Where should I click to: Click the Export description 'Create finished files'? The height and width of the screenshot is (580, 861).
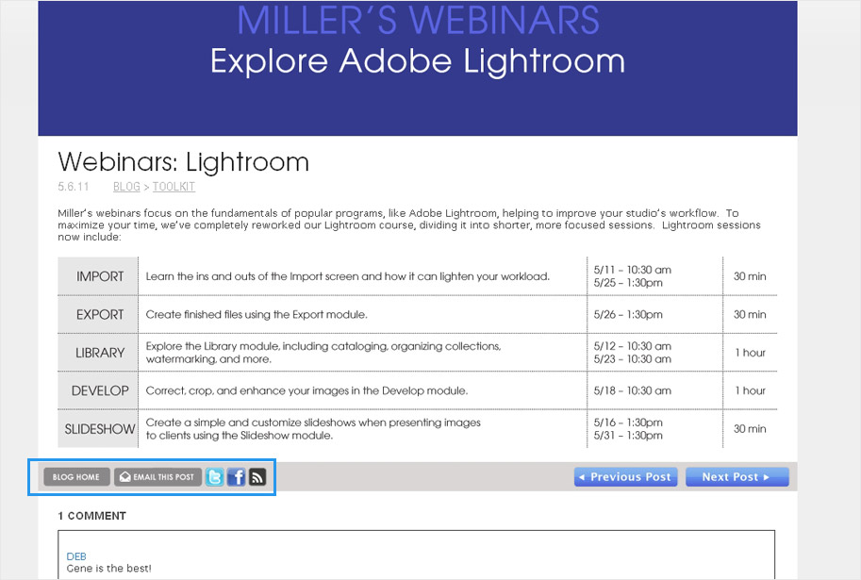point(257,315)
